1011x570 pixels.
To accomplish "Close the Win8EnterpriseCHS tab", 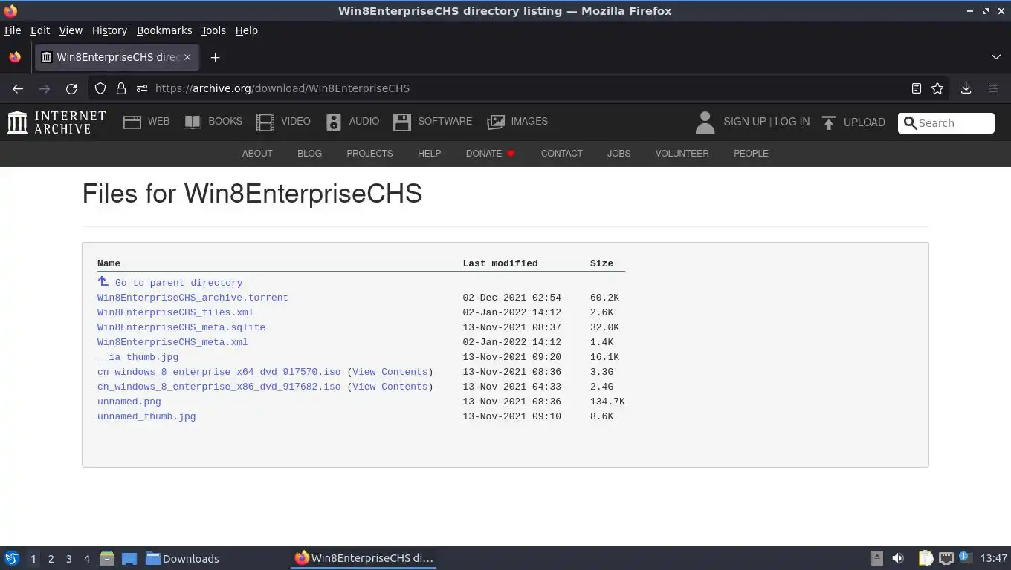I will pyautogui.click(x=187, y=57).
